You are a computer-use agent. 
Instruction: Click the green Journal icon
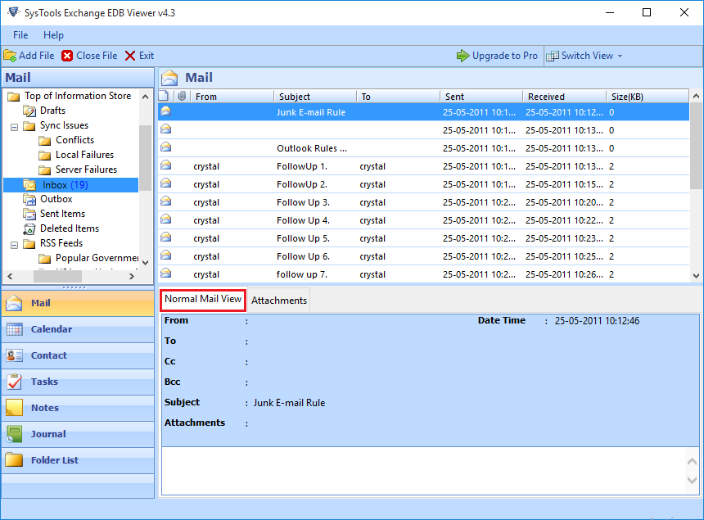15,434
